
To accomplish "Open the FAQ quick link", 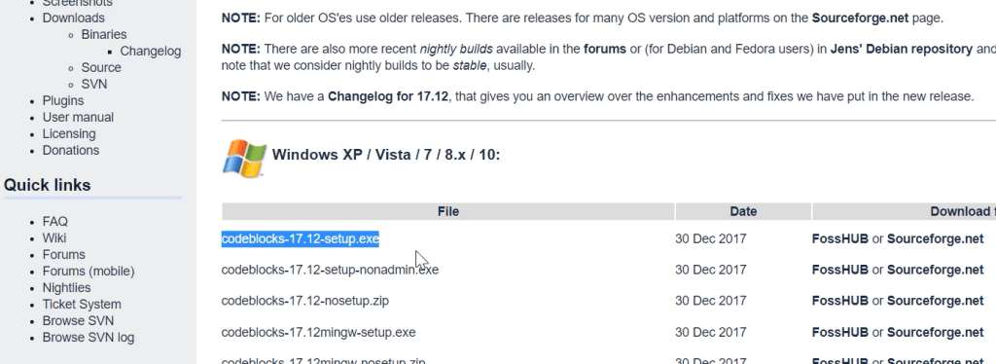I will [x=55, y=222].
